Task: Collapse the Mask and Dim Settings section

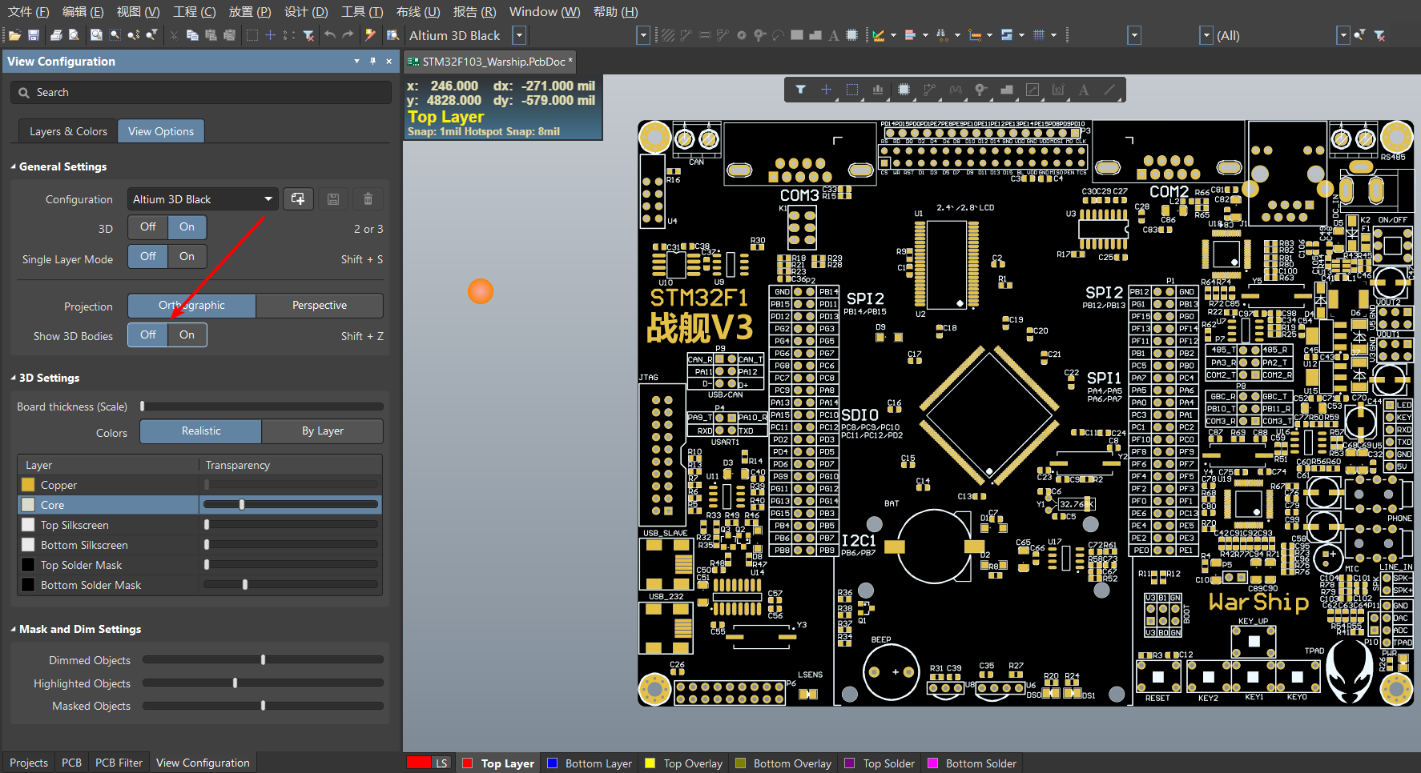Action: coord(14,630)
